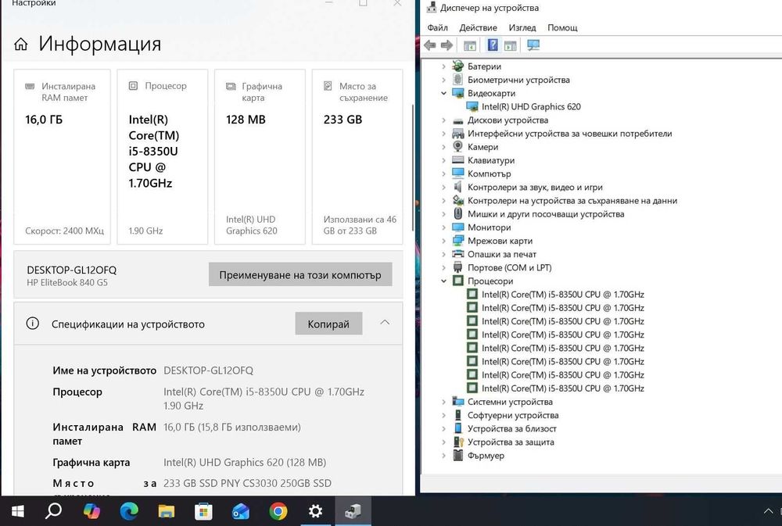Viewport: 782px width, 526px height.
Task: Open Microsoft Edge from the taskbar
Action: click(129, 511)
